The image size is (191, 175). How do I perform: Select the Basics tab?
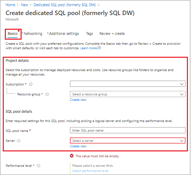[x=13, y=33]
